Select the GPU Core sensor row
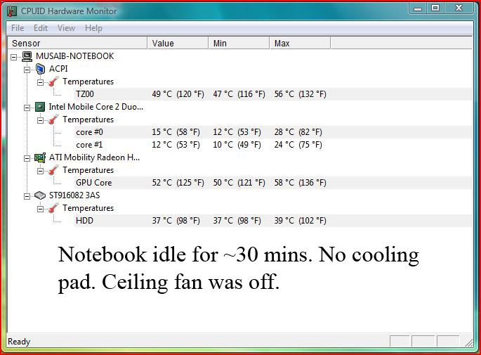481x355 pixels. coord(272,183)
